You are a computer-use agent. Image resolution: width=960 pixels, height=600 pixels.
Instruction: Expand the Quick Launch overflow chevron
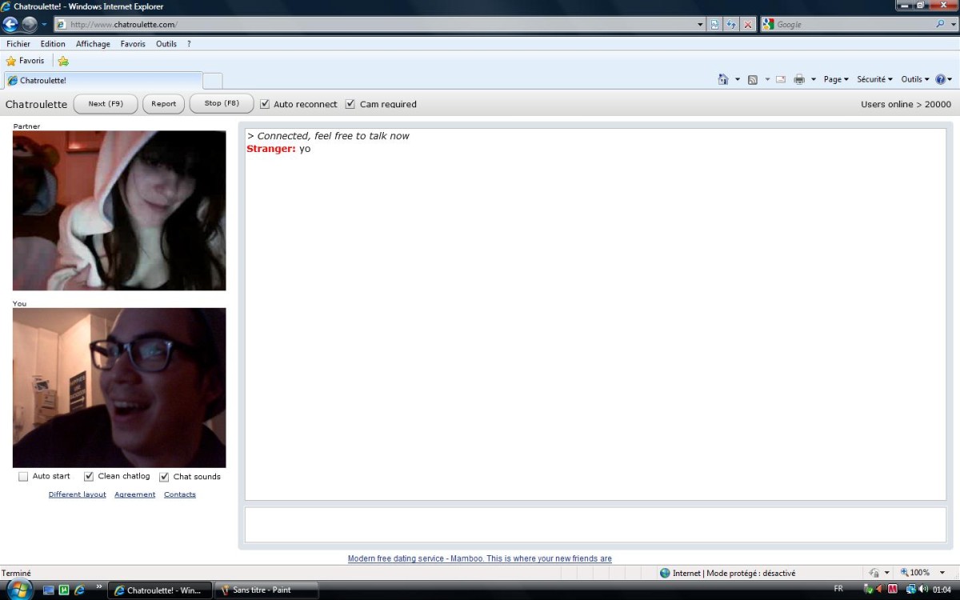99,586
